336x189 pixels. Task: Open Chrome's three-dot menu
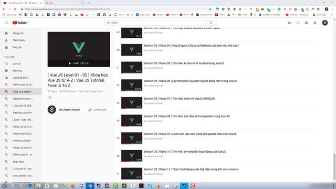pyautogui.click(x=332, y=9)
